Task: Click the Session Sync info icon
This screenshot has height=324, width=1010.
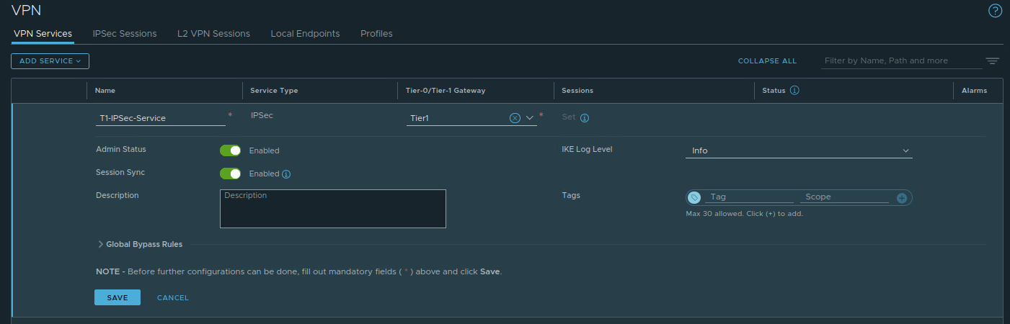Action: 286,174
